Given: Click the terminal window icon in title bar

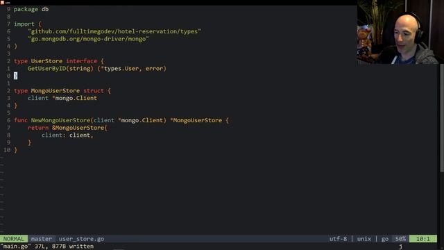Looking at the screenshot, I should tap(2, 2).
